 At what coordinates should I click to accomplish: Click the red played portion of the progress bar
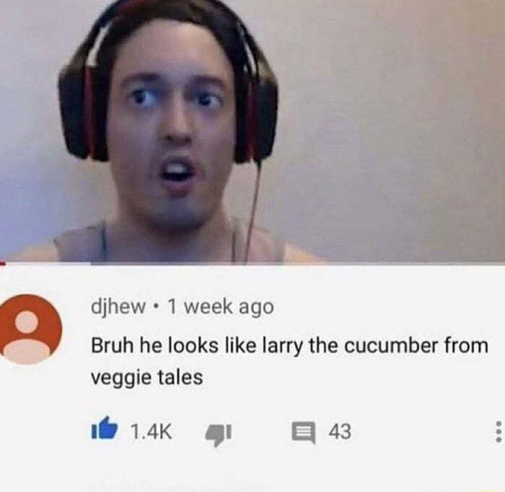3,264
